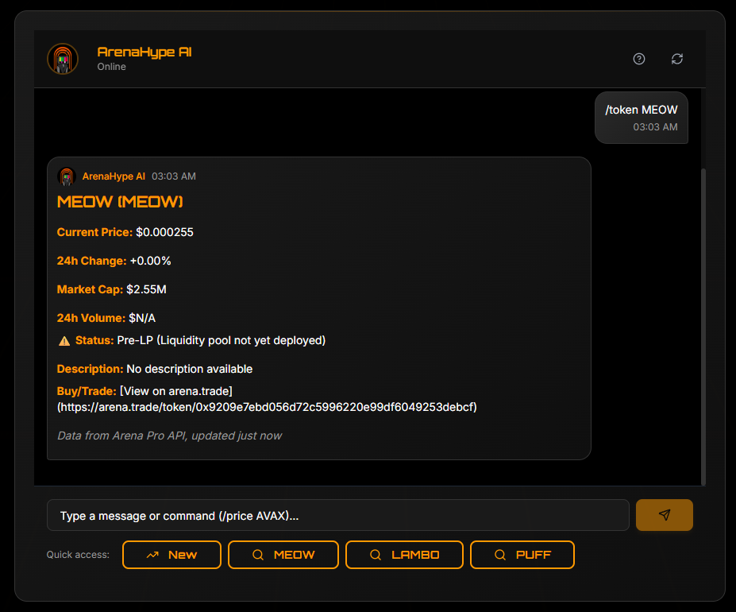
Task: Select the LAMBO quick access button
Action: (404, 555)
